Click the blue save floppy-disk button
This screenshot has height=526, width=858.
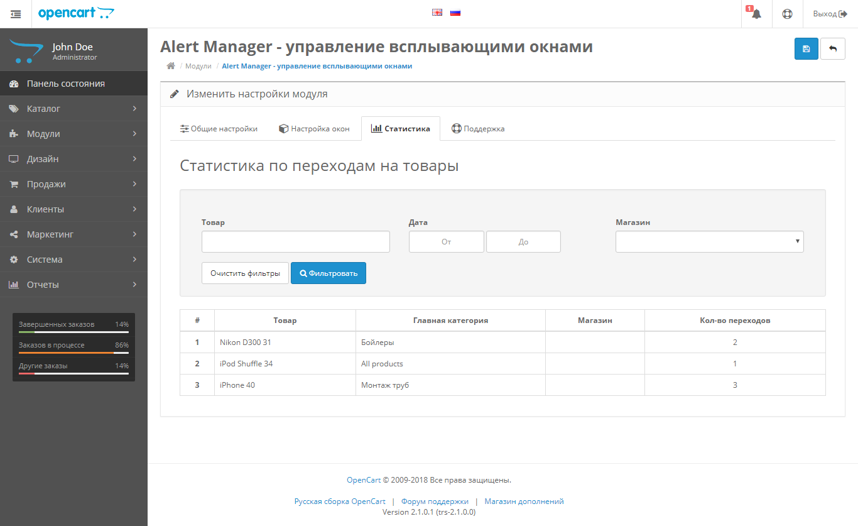coord(806,48)
